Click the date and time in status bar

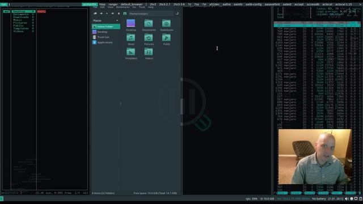336,199
